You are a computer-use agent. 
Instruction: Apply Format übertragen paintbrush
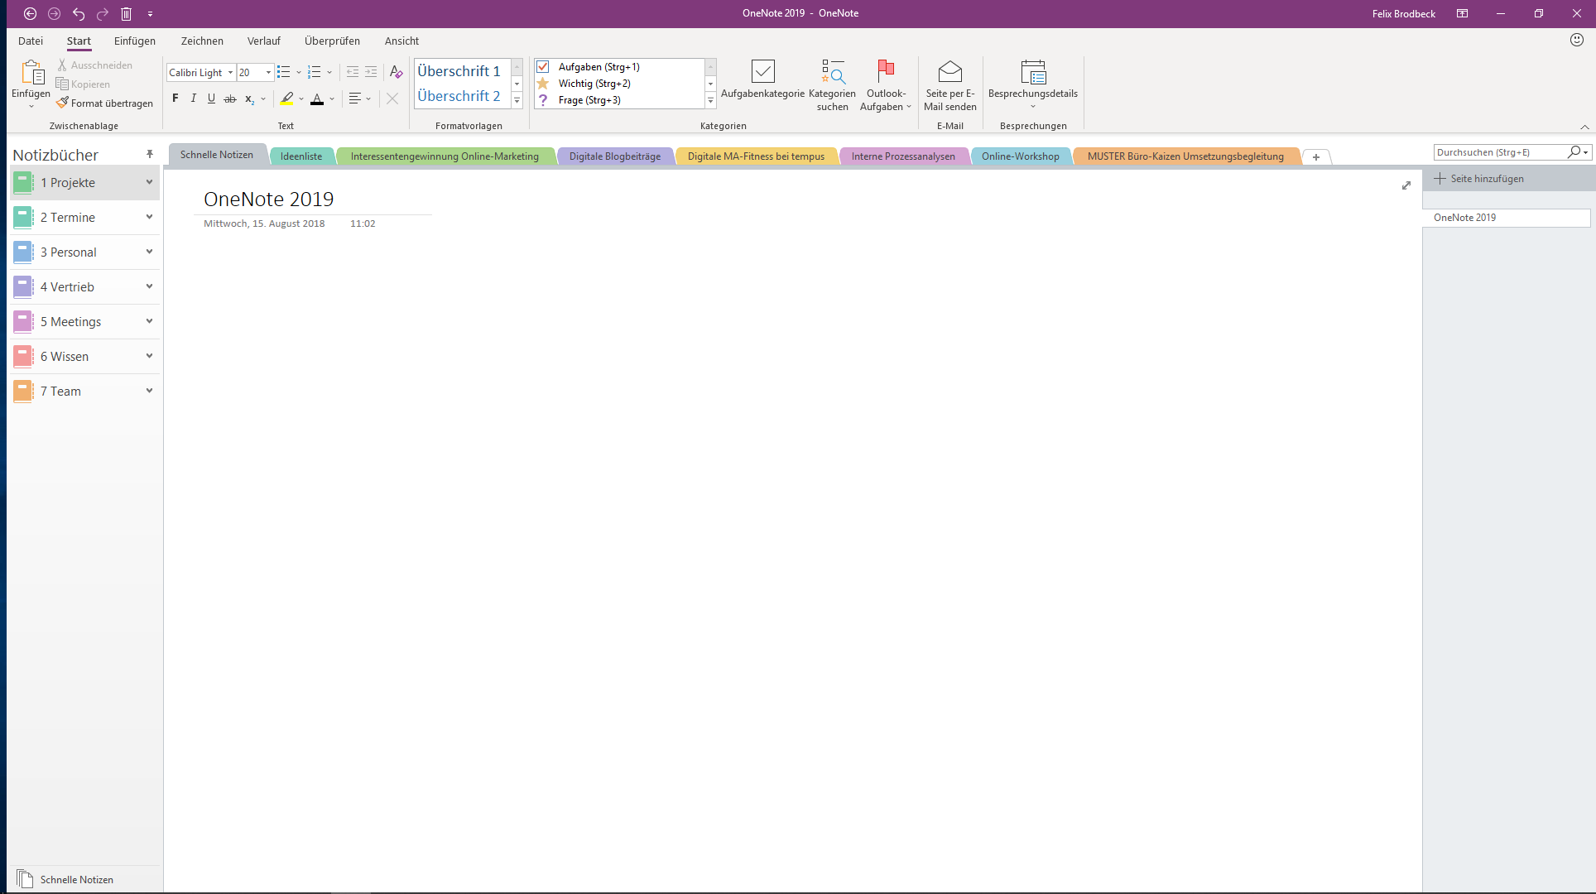click(x=104, y=103)
